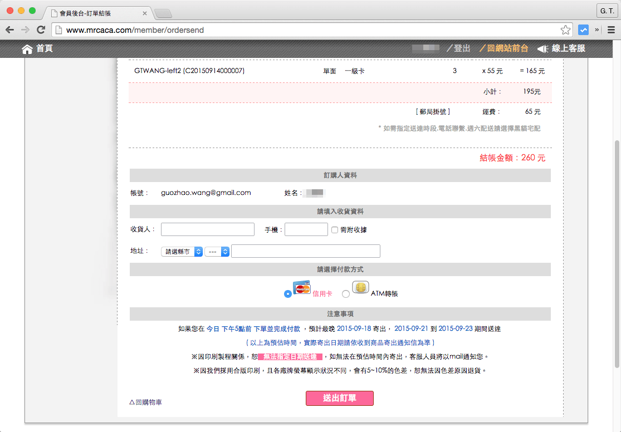Open 線上客服 via the speaker icon
Screen dimensions: 621x432
pyautogui.click(x=542, y=48)
